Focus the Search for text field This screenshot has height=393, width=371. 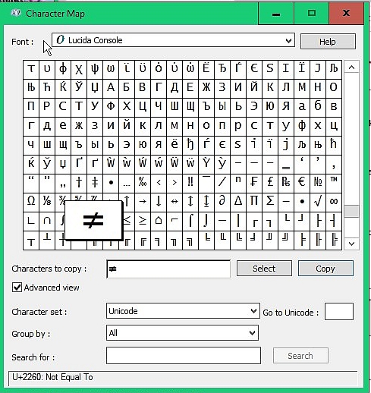[x=184, y=356]
